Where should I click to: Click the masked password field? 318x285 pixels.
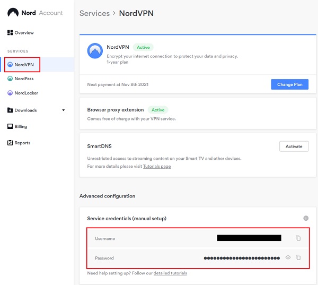click(x=242, y=258)
